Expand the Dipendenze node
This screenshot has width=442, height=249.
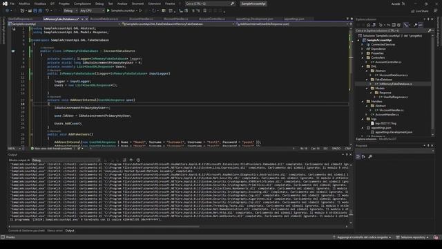point(363,49)
